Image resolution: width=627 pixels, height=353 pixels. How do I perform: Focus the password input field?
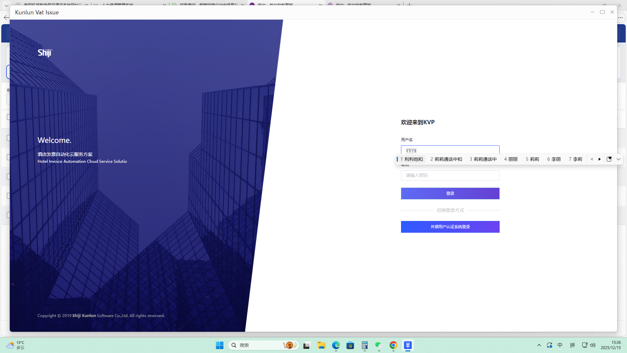coord(450,176)
